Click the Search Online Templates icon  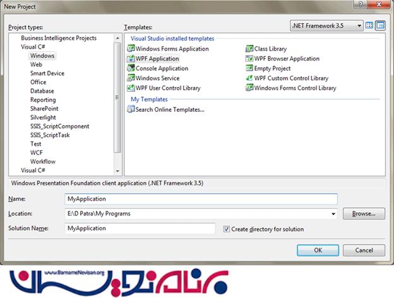(x=131, y=109)
